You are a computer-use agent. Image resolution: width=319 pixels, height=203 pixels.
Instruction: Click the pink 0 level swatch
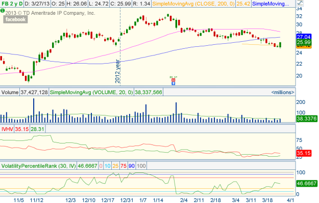pos(101,166)
